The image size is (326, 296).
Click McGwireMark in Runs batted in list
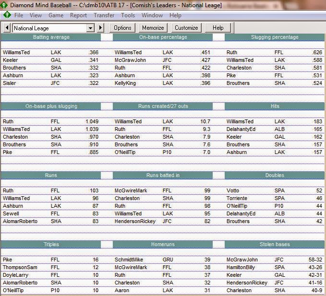[131, 190]
